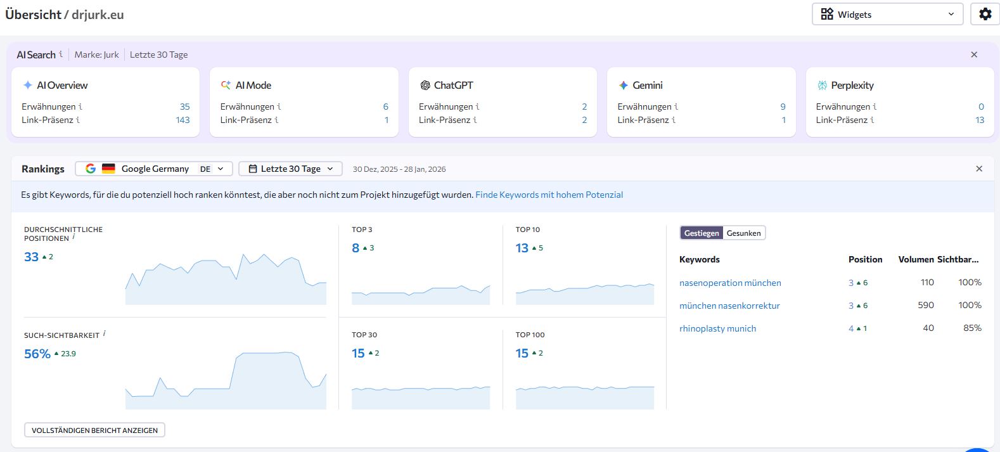1000x452 pixels.
Task: Close the AI Search panel
Action: click(x=974, y=55)
